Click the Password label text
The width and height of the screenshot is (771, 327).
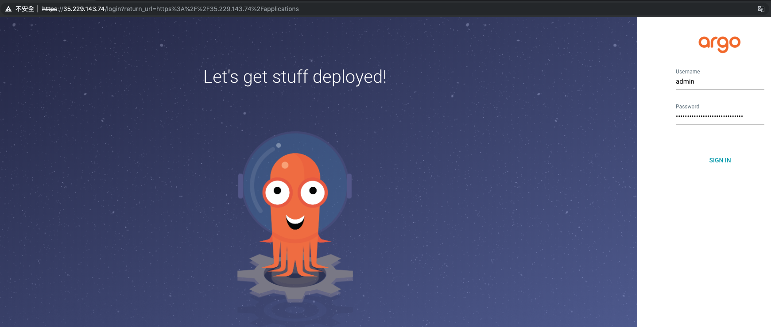click(x=687, y=107)
